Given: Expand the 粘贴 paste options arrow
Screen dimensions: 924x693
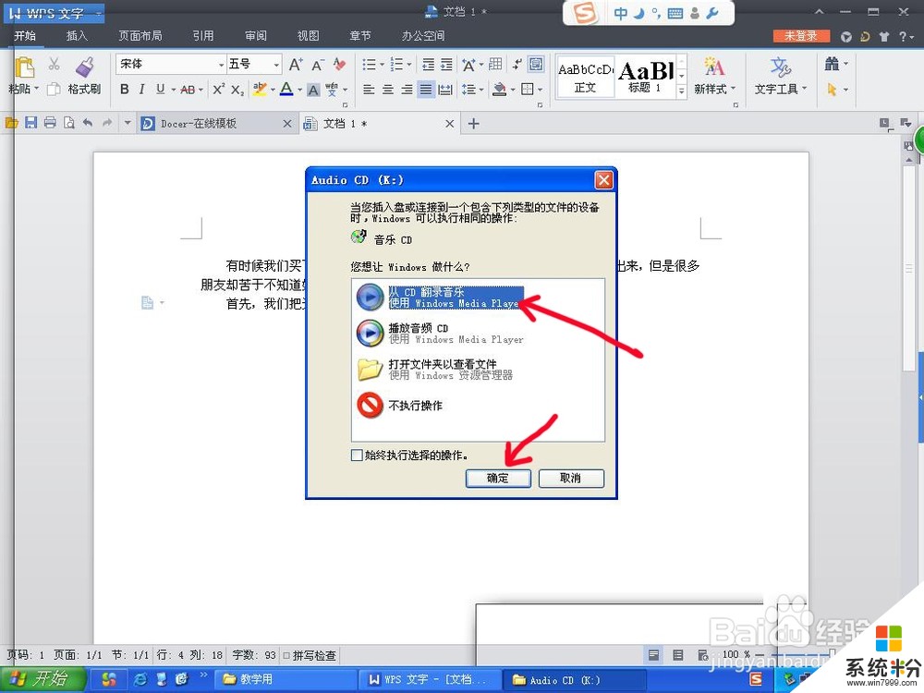Looking at the screenshot, I should pyautogui.click(x=37, y=89).
